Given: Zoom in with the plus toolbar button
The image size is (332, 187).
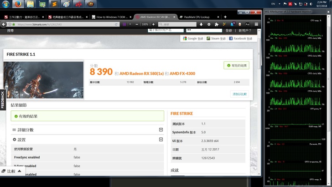Looking at the screenshot, I should (154, 24).
